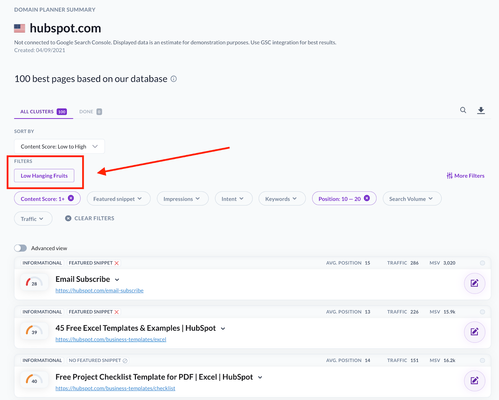The width and height of the screenshot is (499, 400).
Task: Show info tooltip beside 100 best pages
Action: tap(174, 79)
